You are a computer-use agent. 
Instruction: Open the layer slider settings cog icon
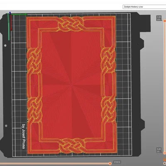click(x=165, y=164)
